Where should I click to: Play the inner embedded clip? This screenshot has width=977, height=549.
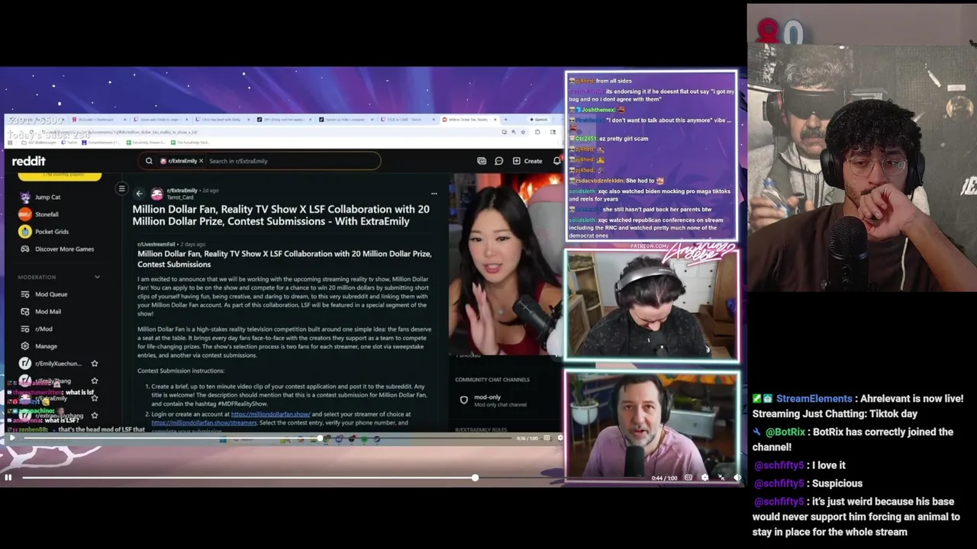coord(11,438)
